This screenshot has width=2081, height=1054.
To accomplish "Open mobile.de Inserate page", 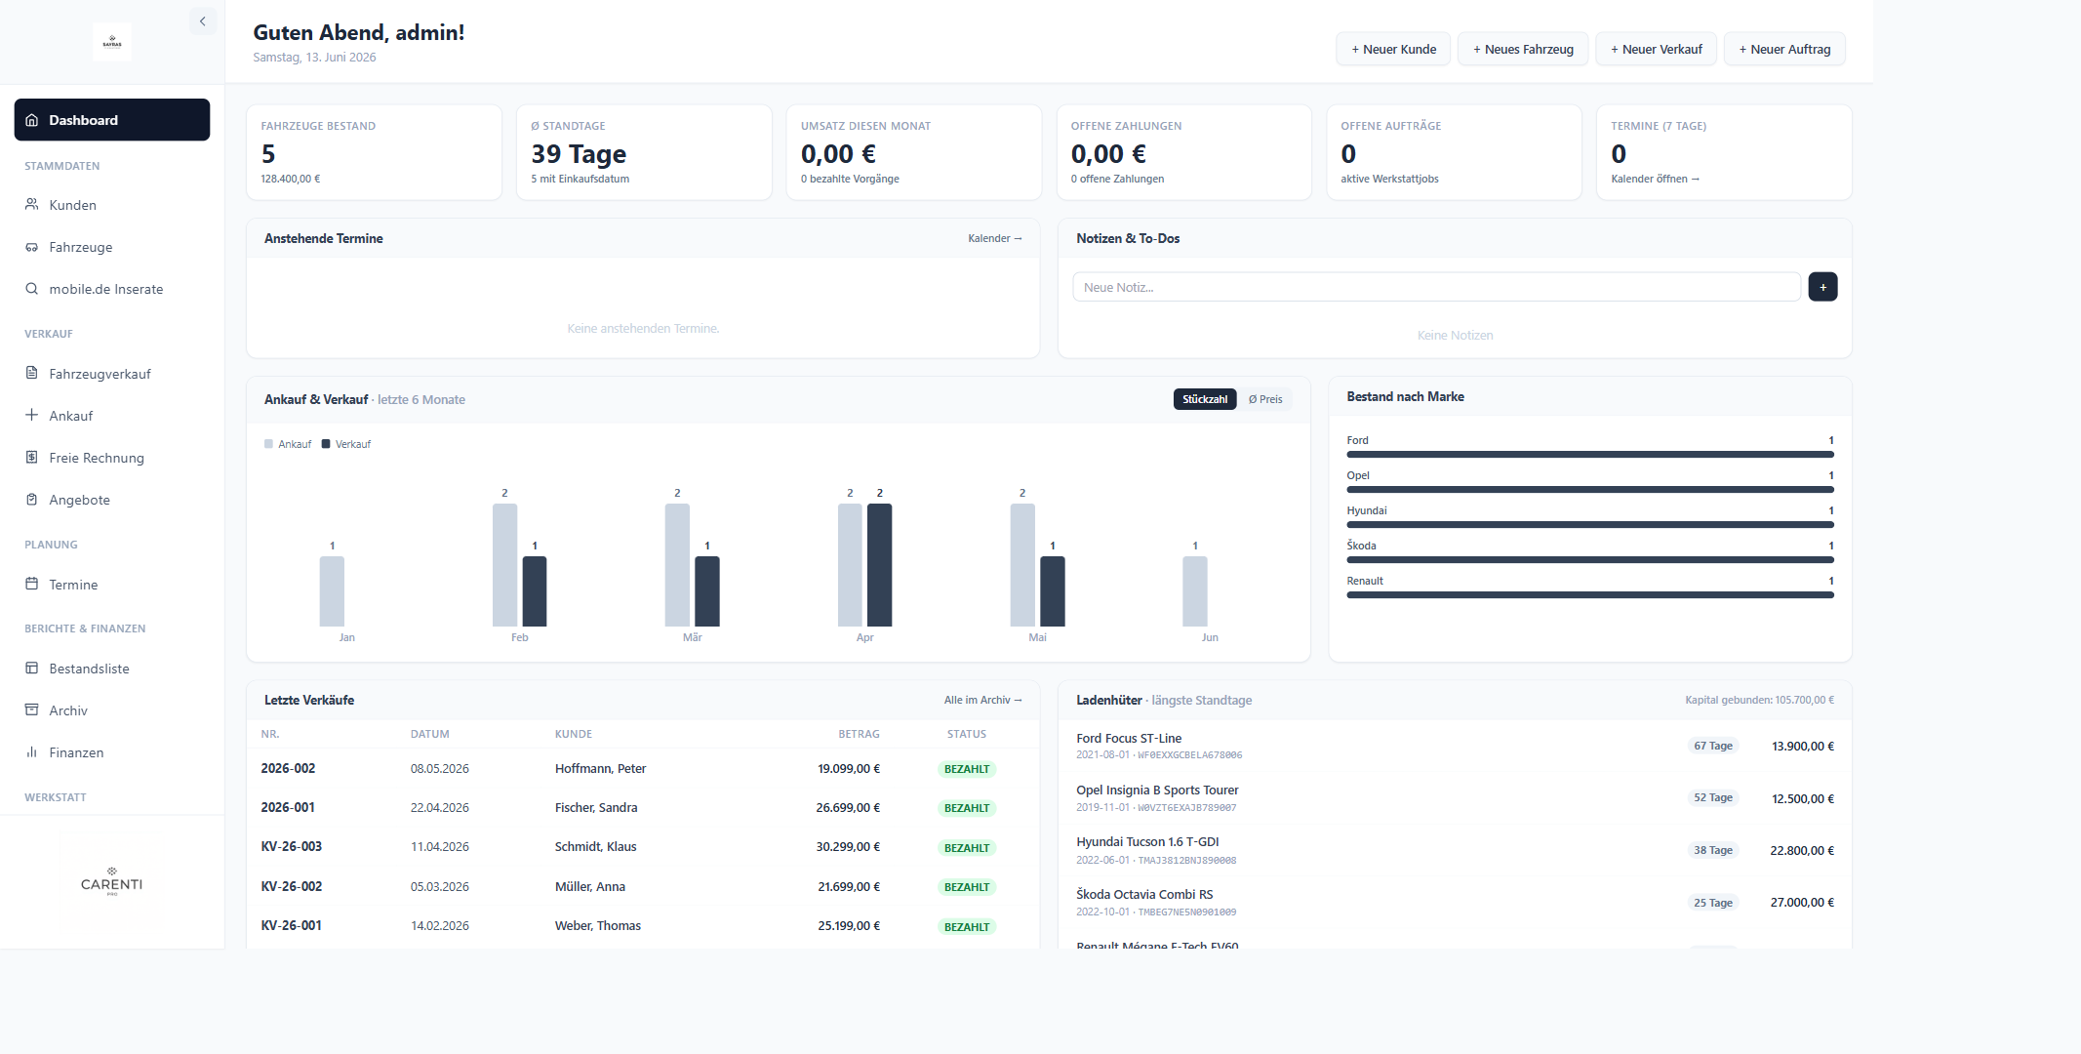I will pos(112,289).
